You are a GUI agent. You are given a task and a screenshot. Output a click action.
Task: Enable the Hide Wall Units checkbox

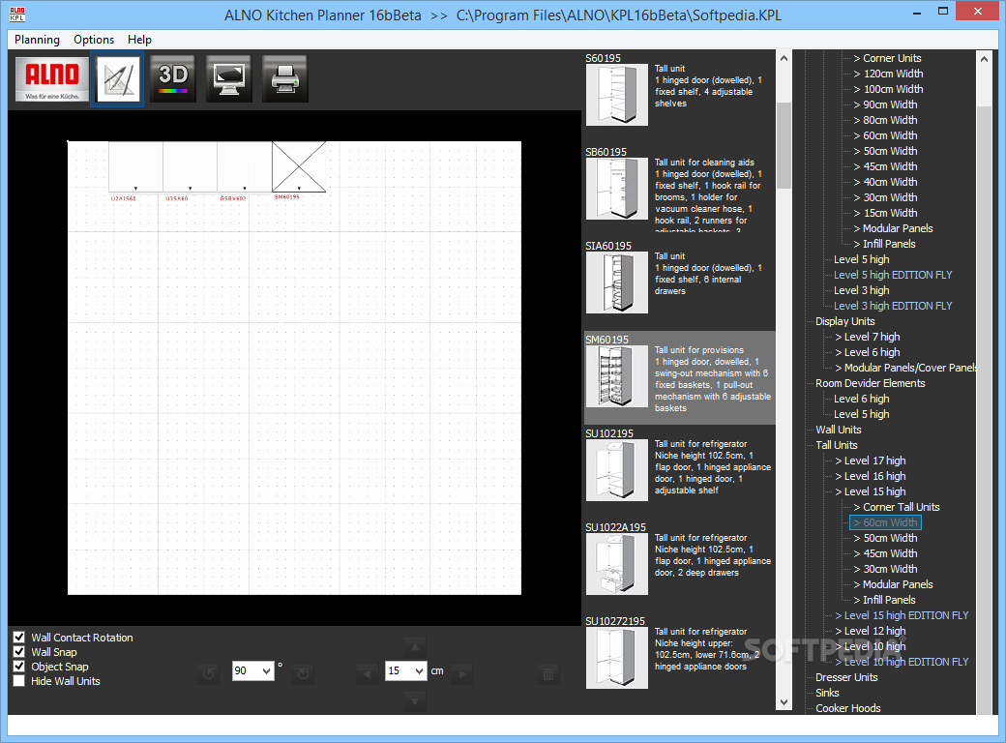(x=19, y=681)
